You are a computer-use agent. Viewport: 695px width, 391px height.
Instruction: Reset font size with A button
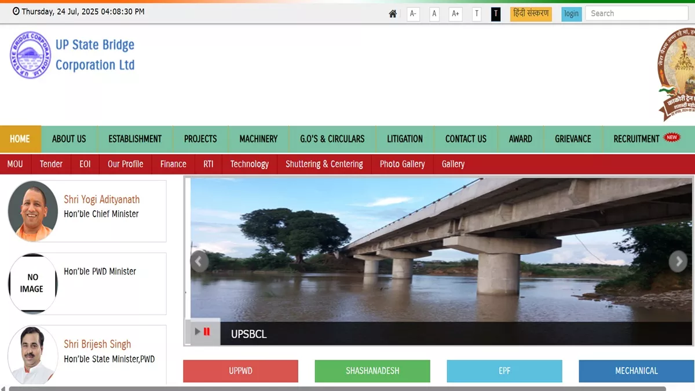tap(434, 14)
